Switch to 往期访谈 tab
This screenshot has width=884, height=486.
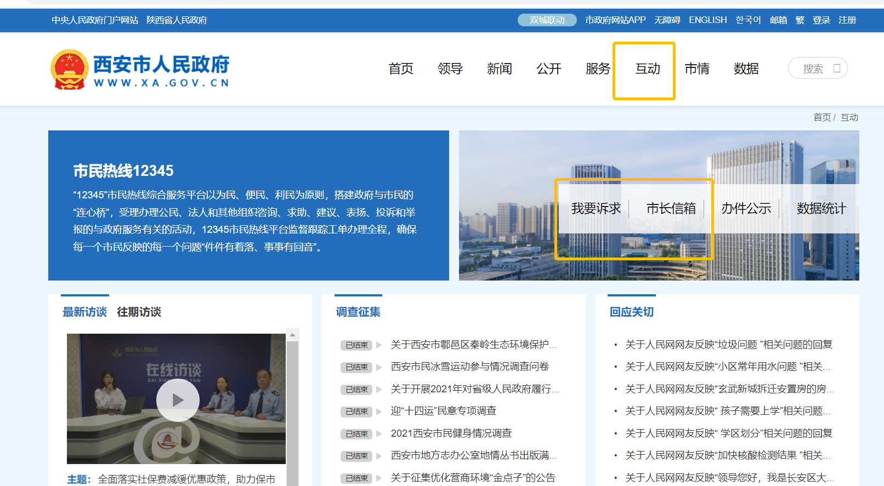tap(139, 312)
